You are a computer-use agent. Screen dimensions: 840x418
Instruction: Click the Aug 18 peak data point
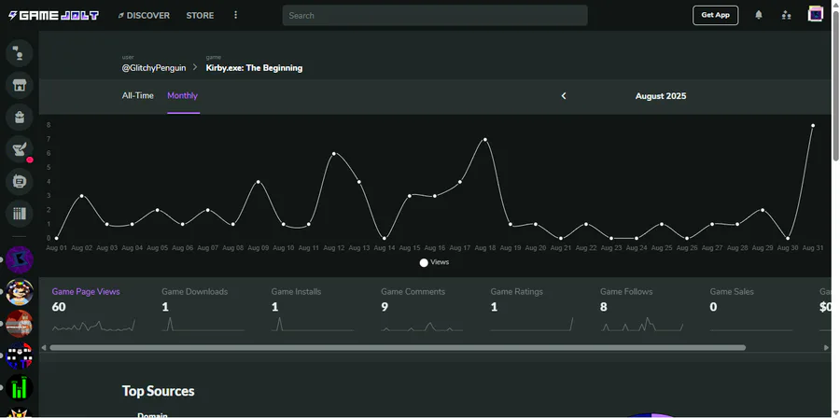coord(484,139)
